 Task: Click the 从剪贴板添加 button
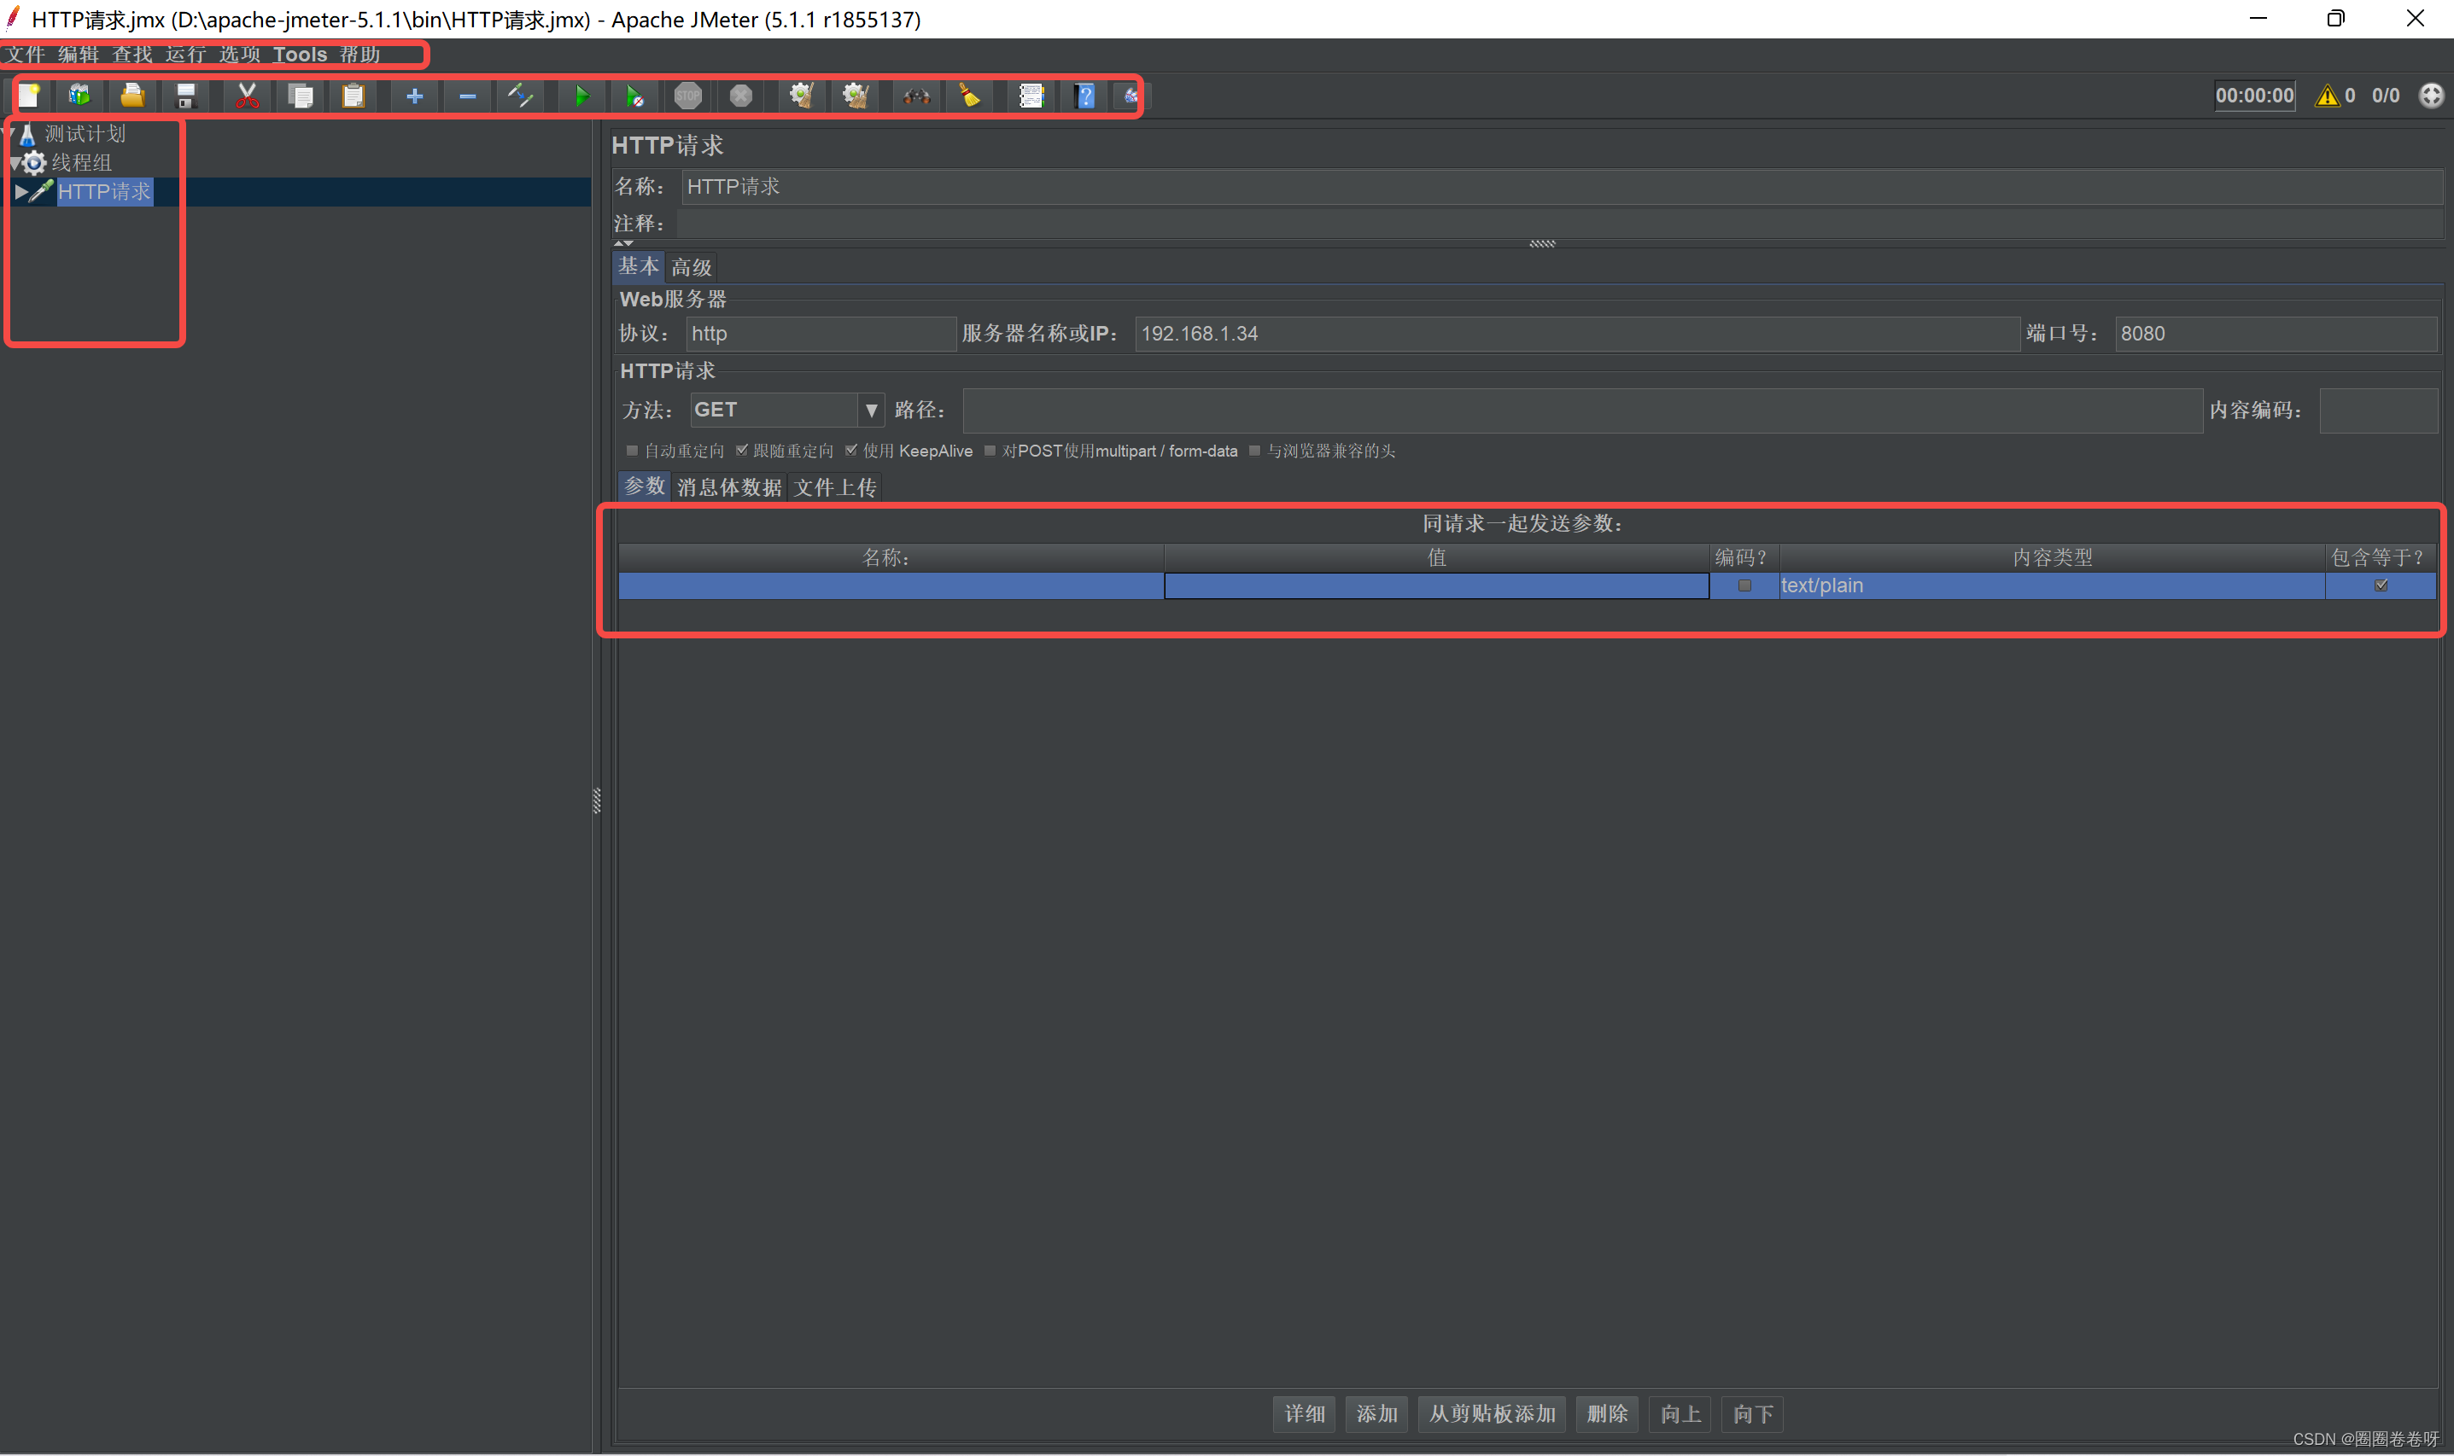[1491, 1414]
